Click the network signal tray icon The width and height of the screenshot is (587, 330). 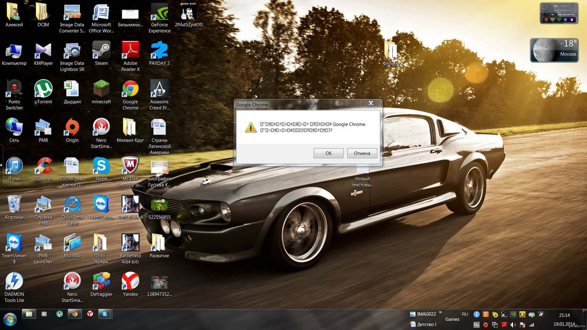pos(532,325)
